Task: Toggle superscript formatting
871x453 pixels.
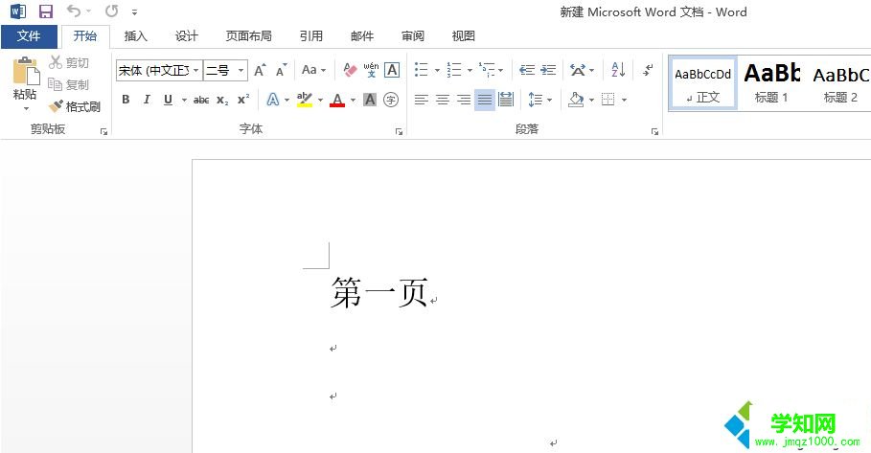Action: [243, 100]
